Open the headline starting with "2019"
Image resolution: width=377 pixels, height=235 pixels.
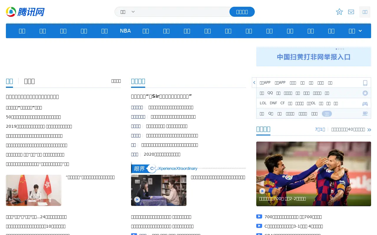[39, 126]
